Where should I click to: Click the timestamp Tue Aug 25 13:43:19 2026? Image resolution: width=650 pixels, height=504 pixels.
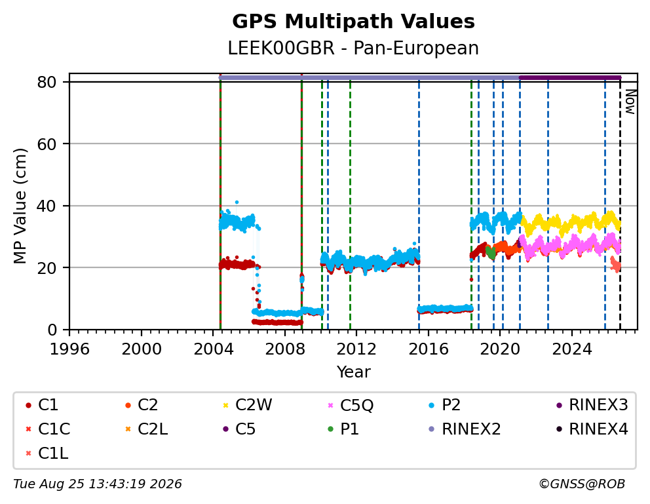point(98,484)
